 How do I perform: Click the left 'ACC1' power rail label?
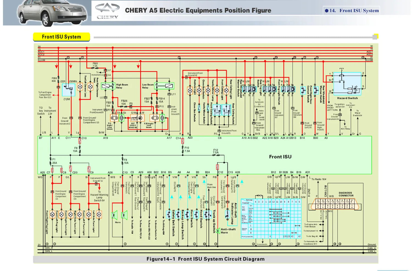coord(41,52)
